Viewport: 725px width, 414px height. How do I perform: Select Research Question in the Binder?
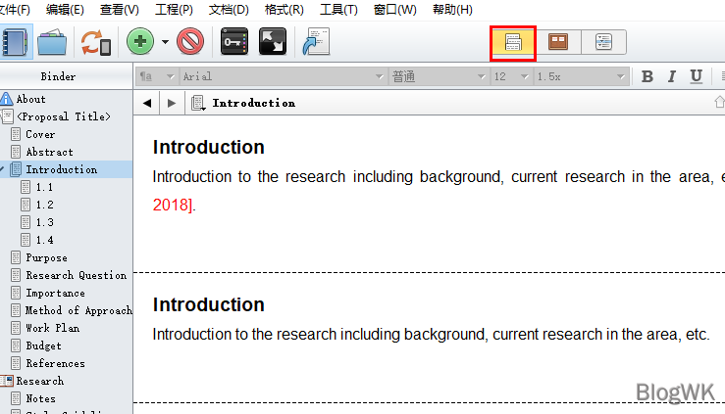pyautogui.click(x=76, y=275)
